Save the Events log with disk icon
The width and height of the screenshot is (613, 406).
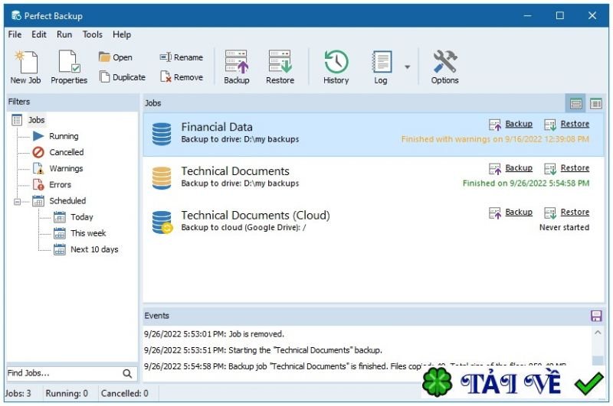(596, 316)
